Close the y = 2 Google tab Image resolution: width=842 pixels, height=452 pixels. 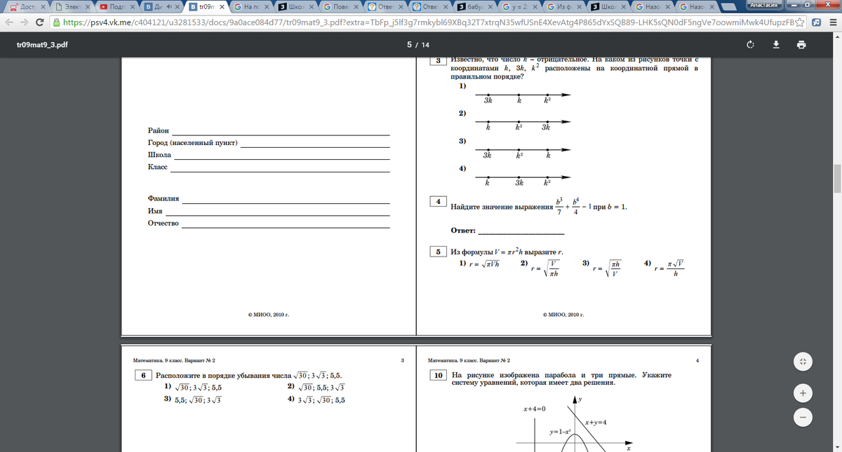[534, 7]
